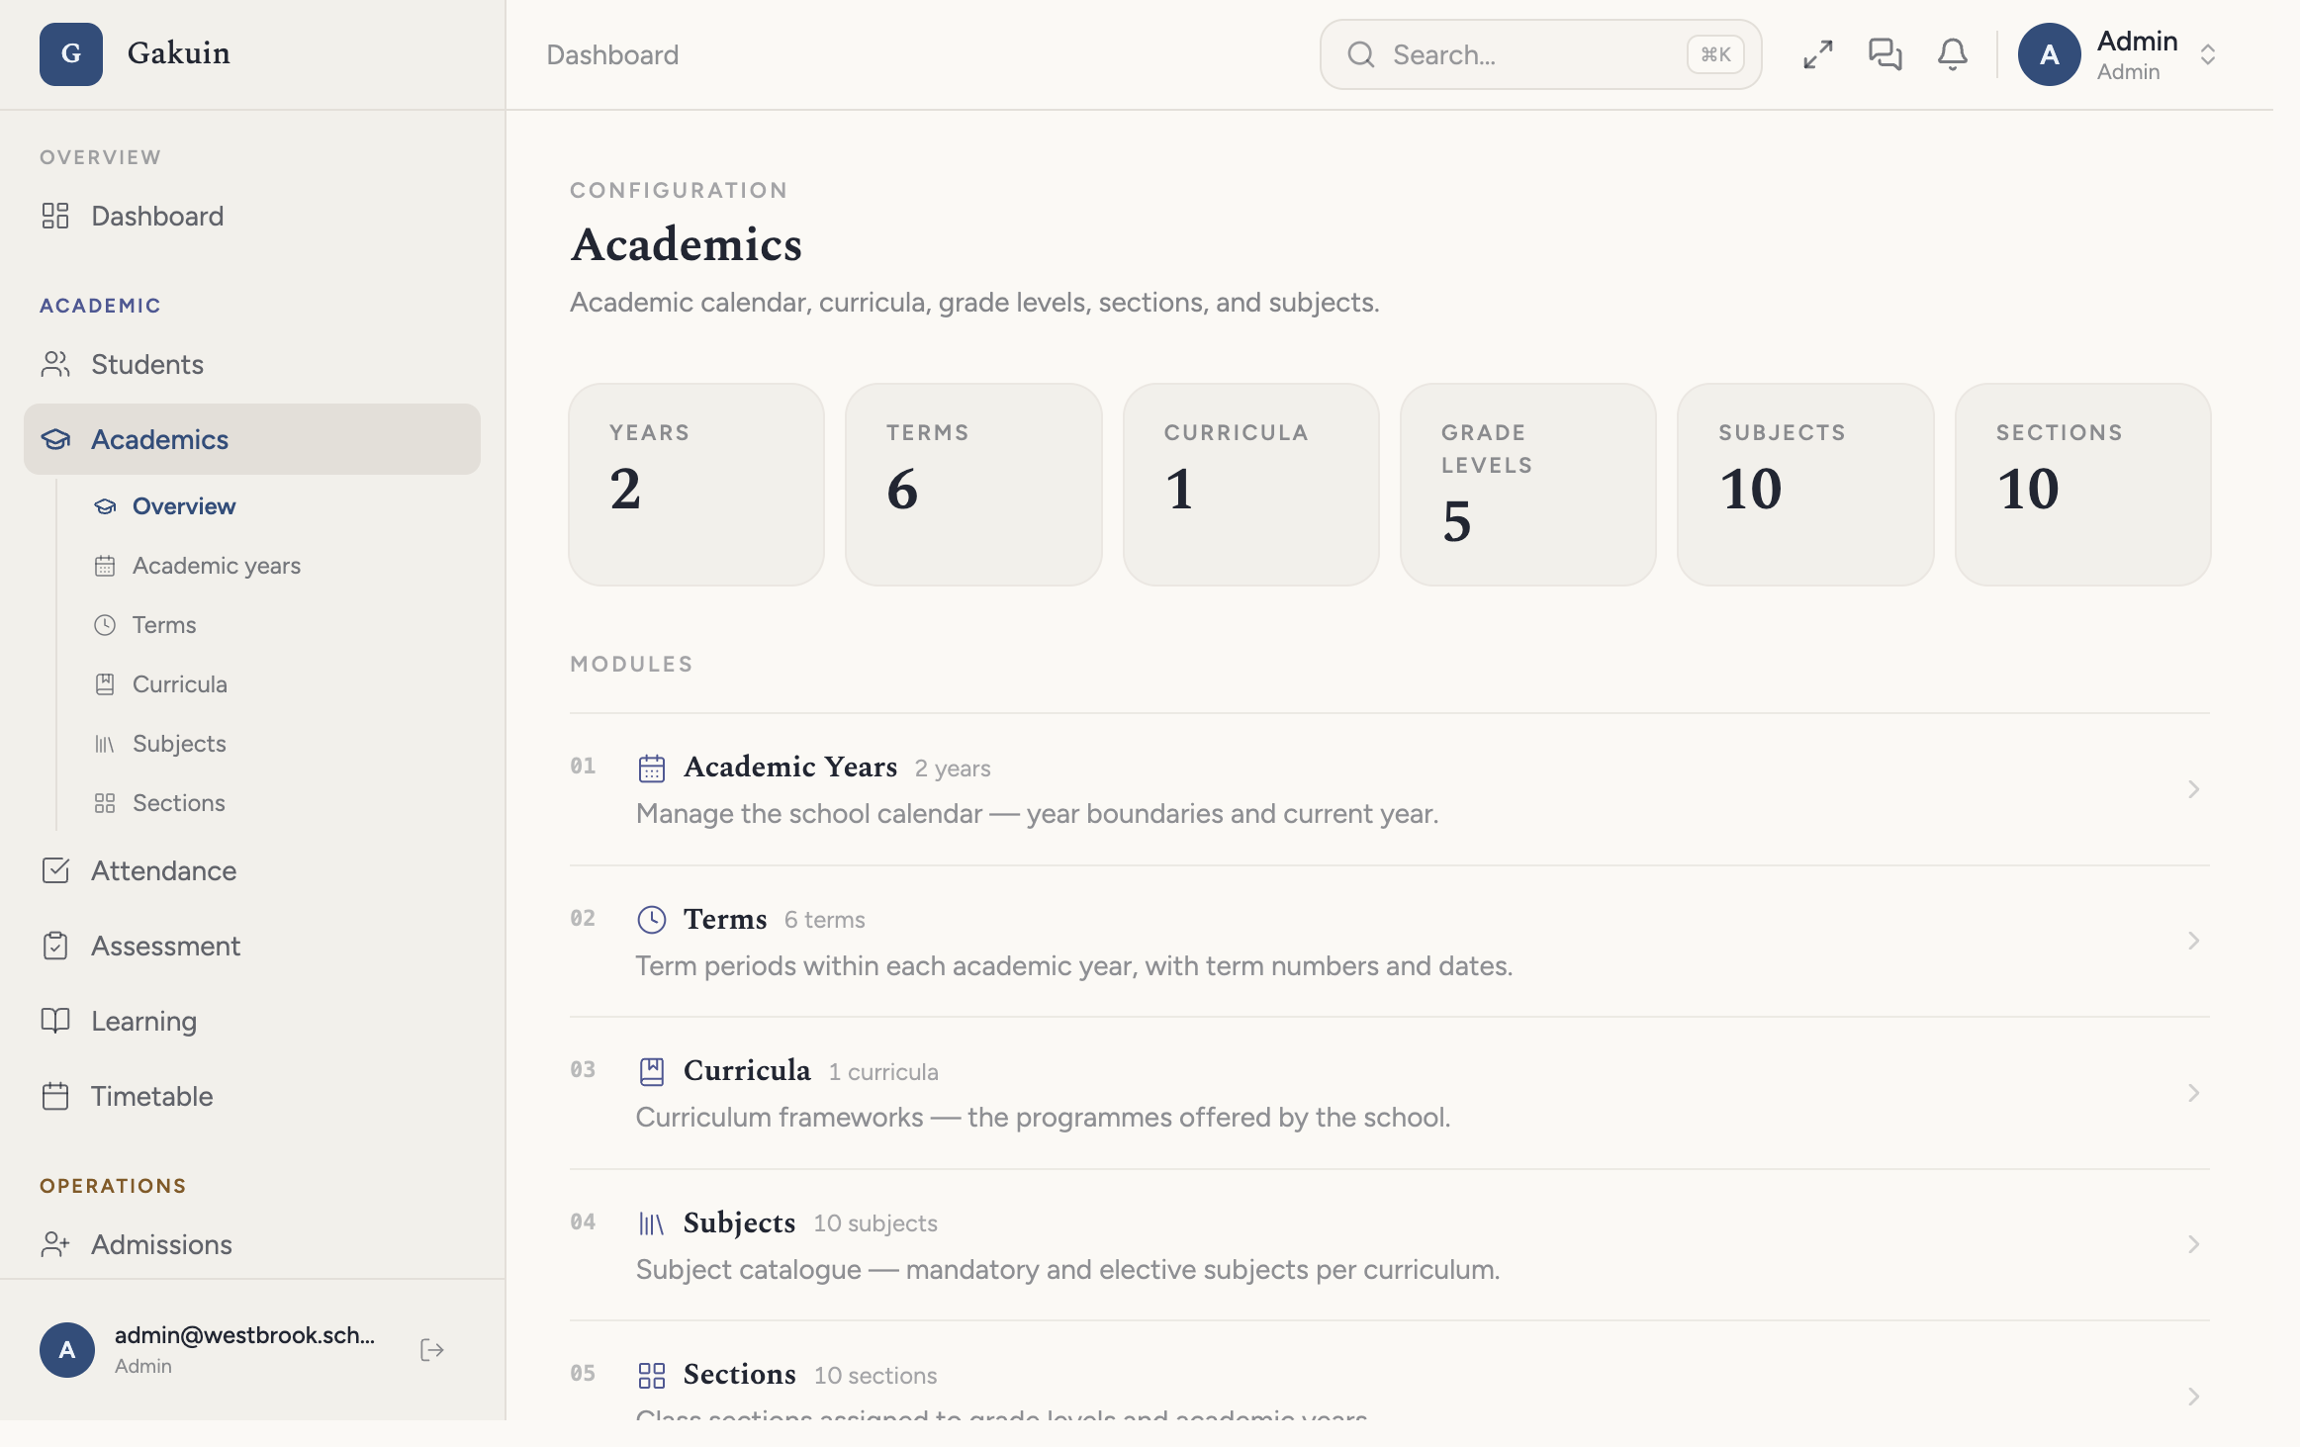Click the Curricula stat card showing 1
Viewport: 2300px width, 1447px height.
point(1251,485)
